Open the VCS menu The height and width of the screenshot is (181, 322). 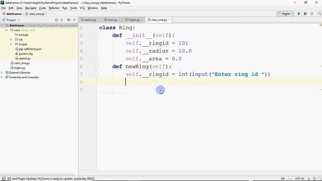[82, 8]
